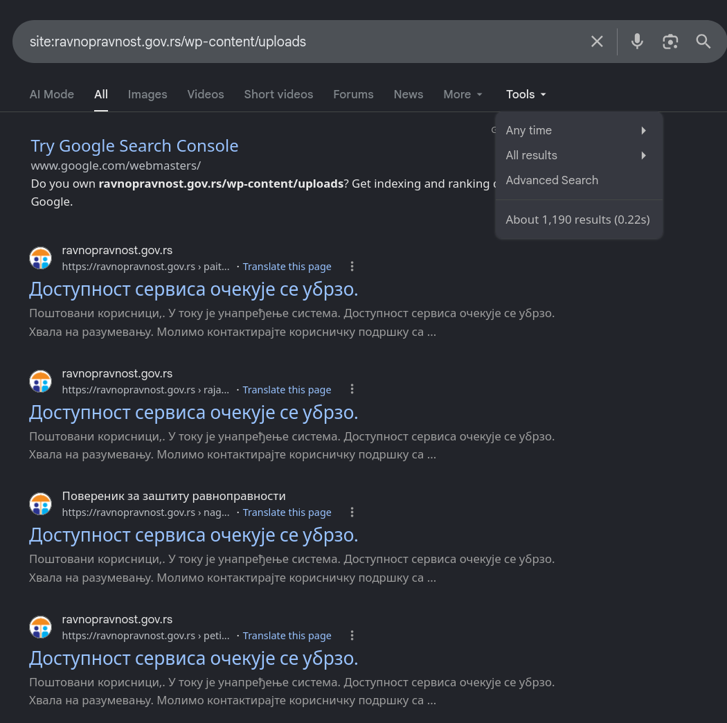Viewport: 727px width, 723px height.
Task: Open the More search categories dropdown
Action: pos(463,94)
